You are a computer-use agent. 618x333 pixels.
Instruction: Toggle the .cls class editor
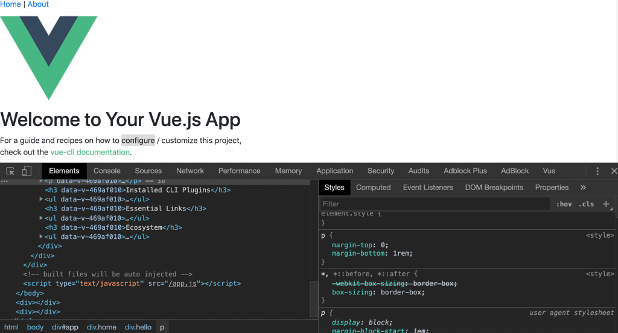tap(586, 204)
